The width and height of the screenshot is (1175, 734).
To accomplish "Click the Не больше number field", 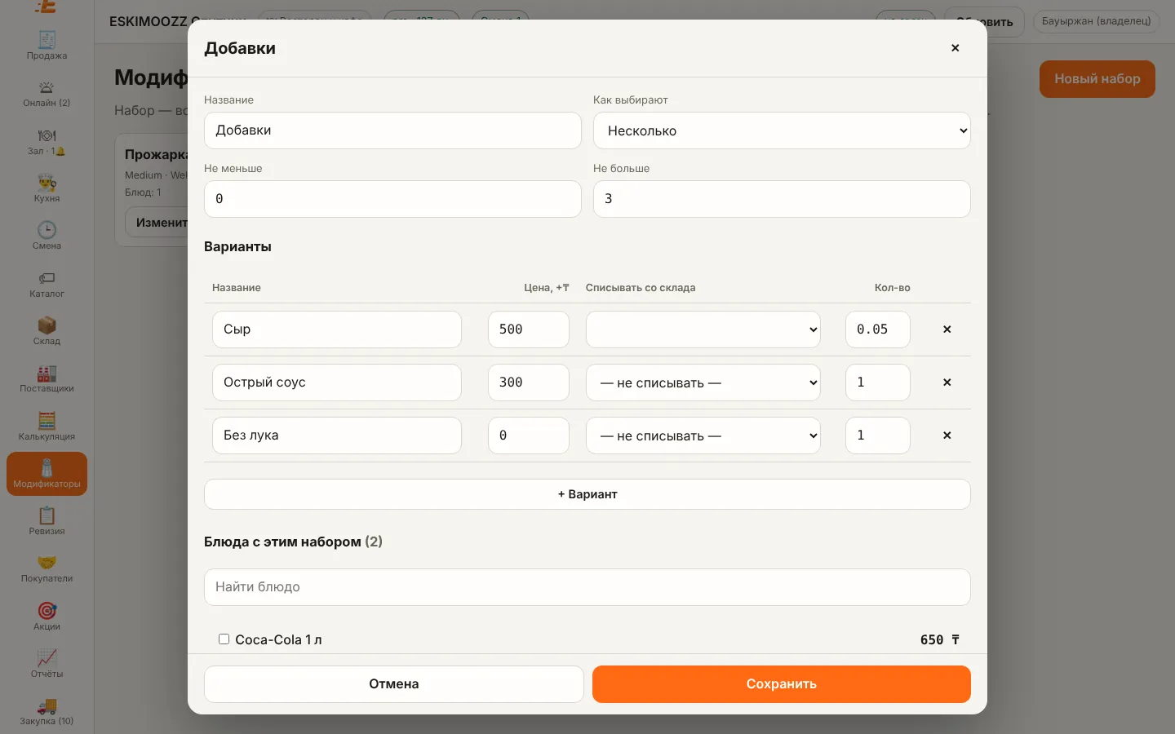I will (x=782, y=199).
